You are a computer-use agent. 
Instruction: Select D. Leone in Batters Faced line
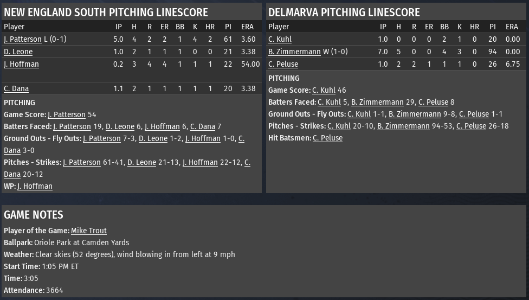coord(120,126)
